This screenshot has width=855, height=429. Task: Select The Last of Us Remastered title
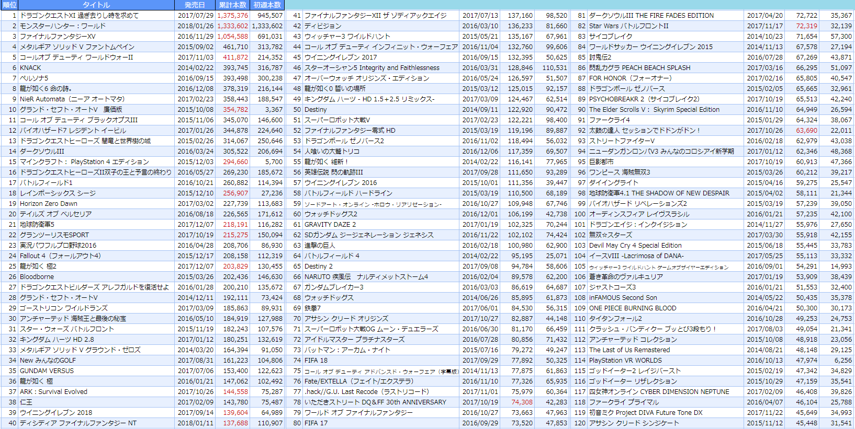(629, 350)
